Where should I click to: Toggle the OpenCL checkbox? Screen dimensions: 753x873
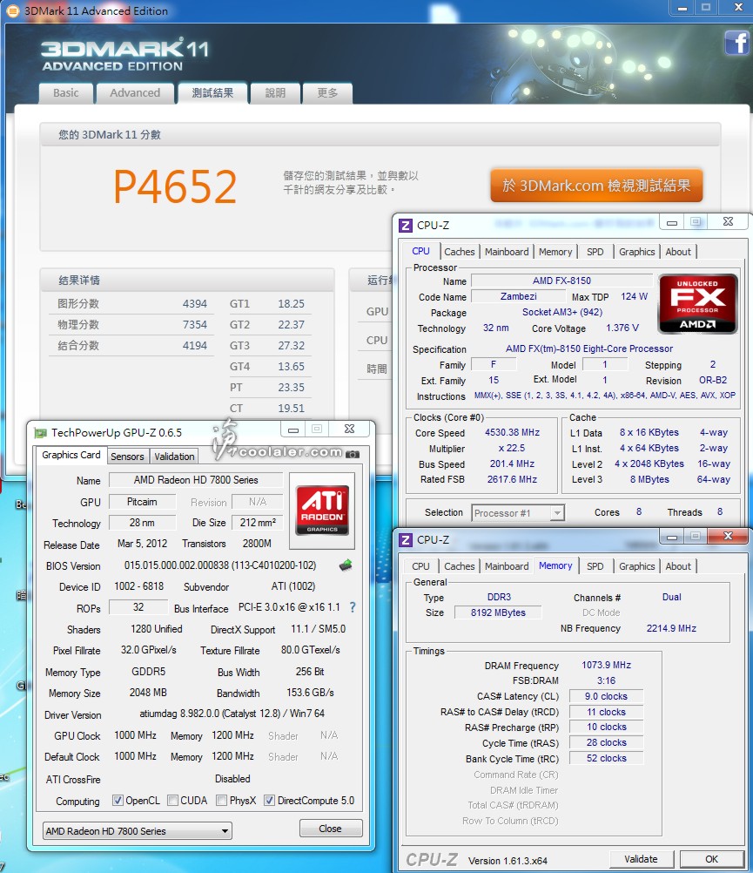point(118,801)
